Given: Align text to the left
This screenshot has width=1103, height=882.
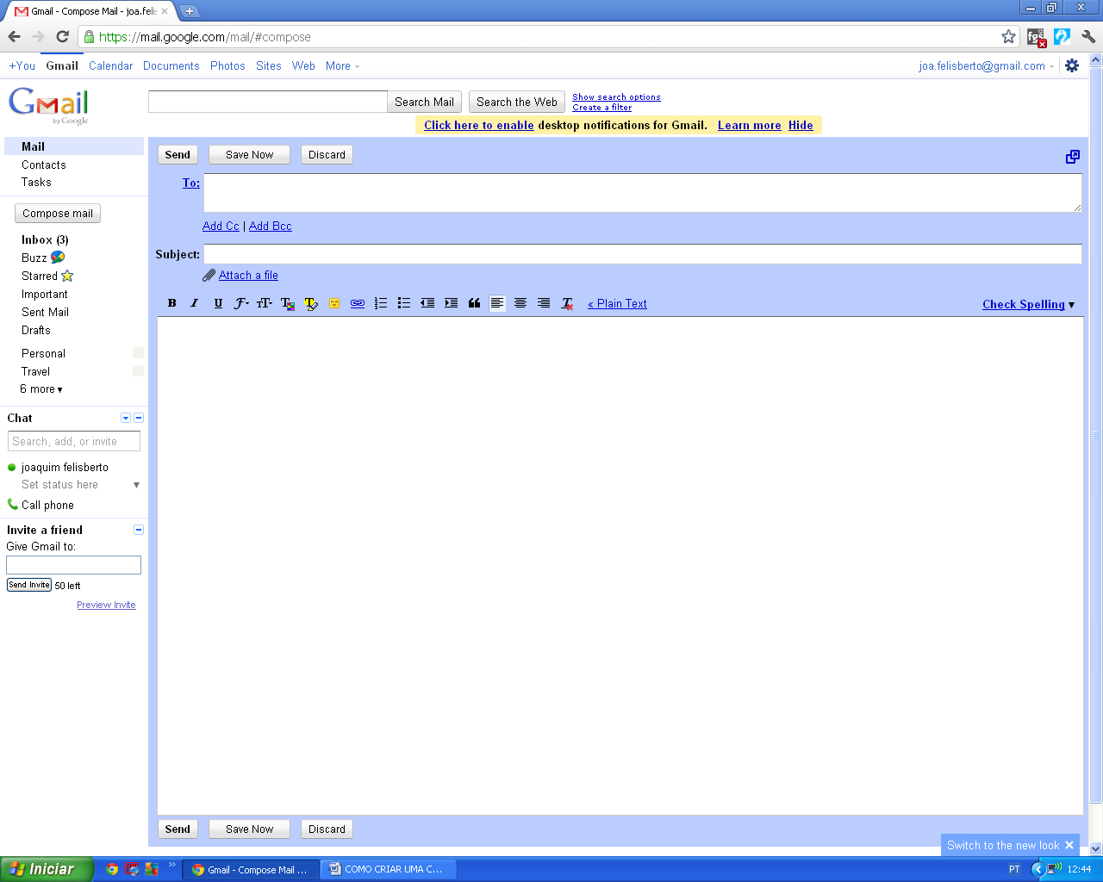Looking at the screenshot, I should point(497,303).
